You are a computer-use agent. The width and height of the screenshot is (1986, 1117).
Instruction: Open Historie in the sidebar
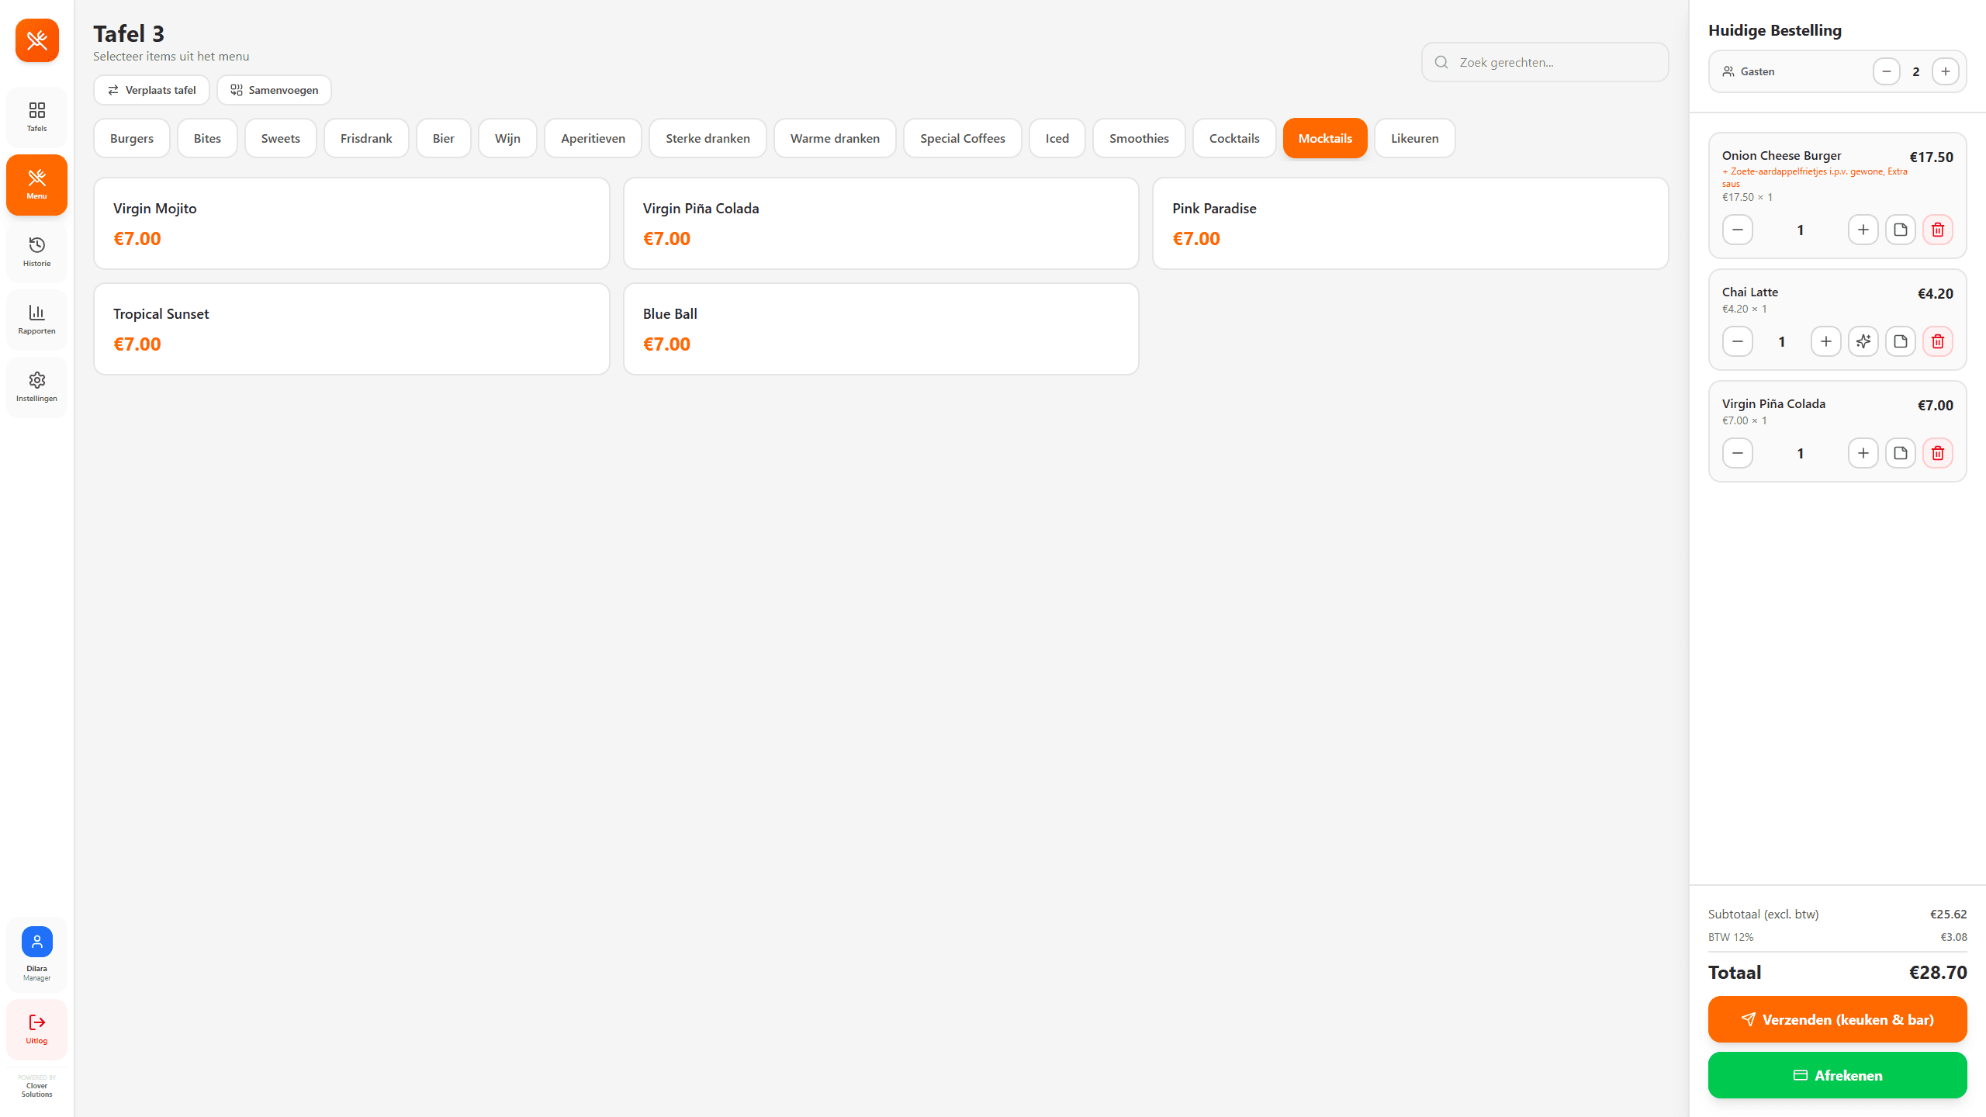(36, 252)
